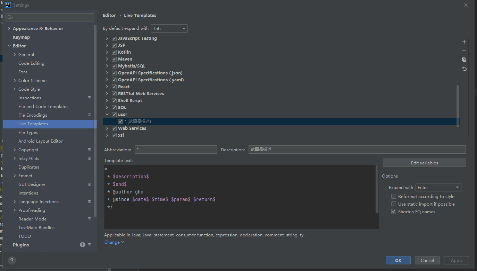Click the Copyright project-level settings icon
This screenshot has width=477, height=271.
point(89,150)
